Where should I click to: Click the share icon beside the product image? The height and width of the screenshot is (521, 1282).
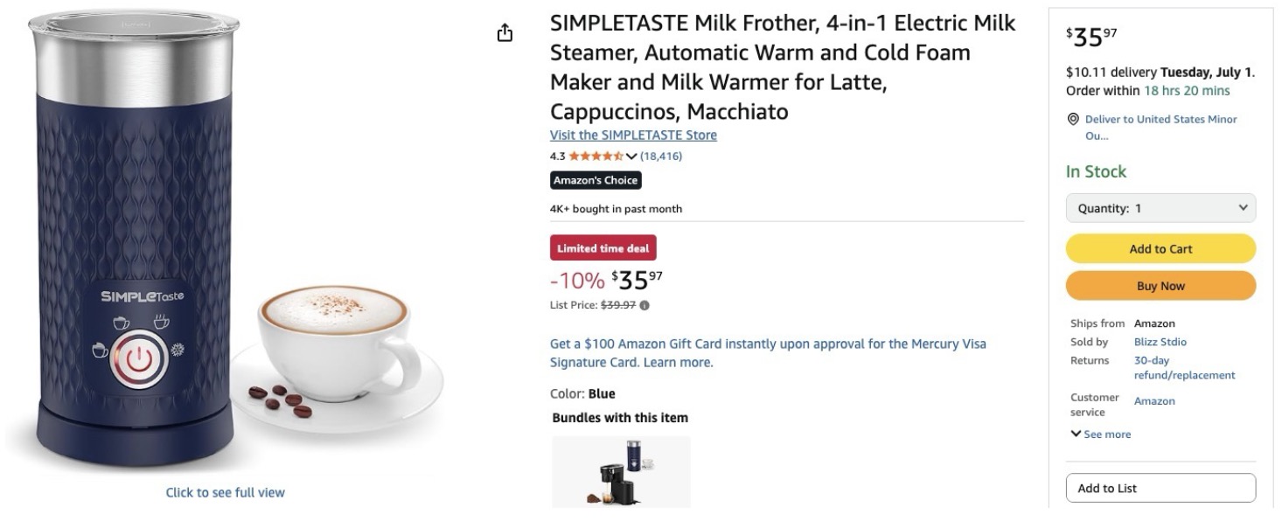pos(505,33)
